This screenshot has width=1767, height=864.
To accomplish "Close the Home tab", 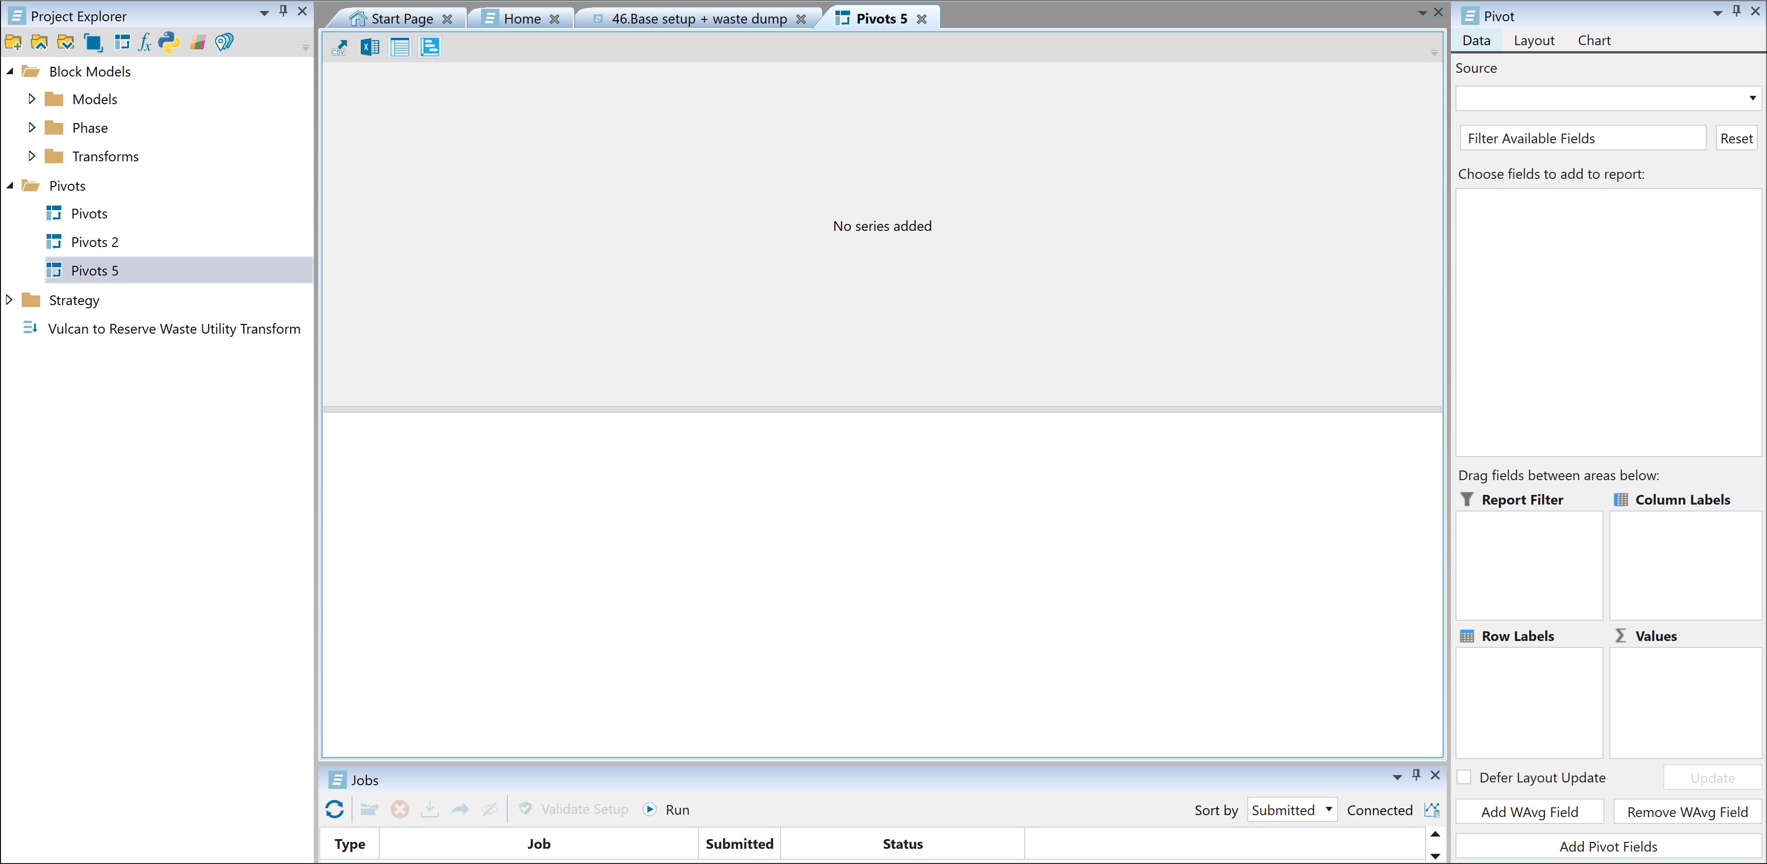I will pyautogui.click(x=554, y=19).
